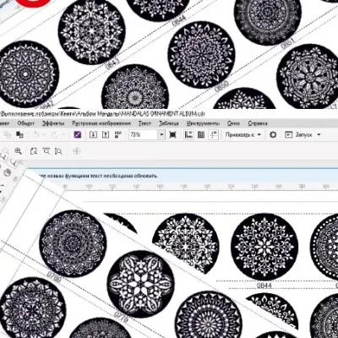Image resolution: width=338 pixels, height=338 pixels.
Task: Click the 0842 label in the top image
Action: coord(46,106)
